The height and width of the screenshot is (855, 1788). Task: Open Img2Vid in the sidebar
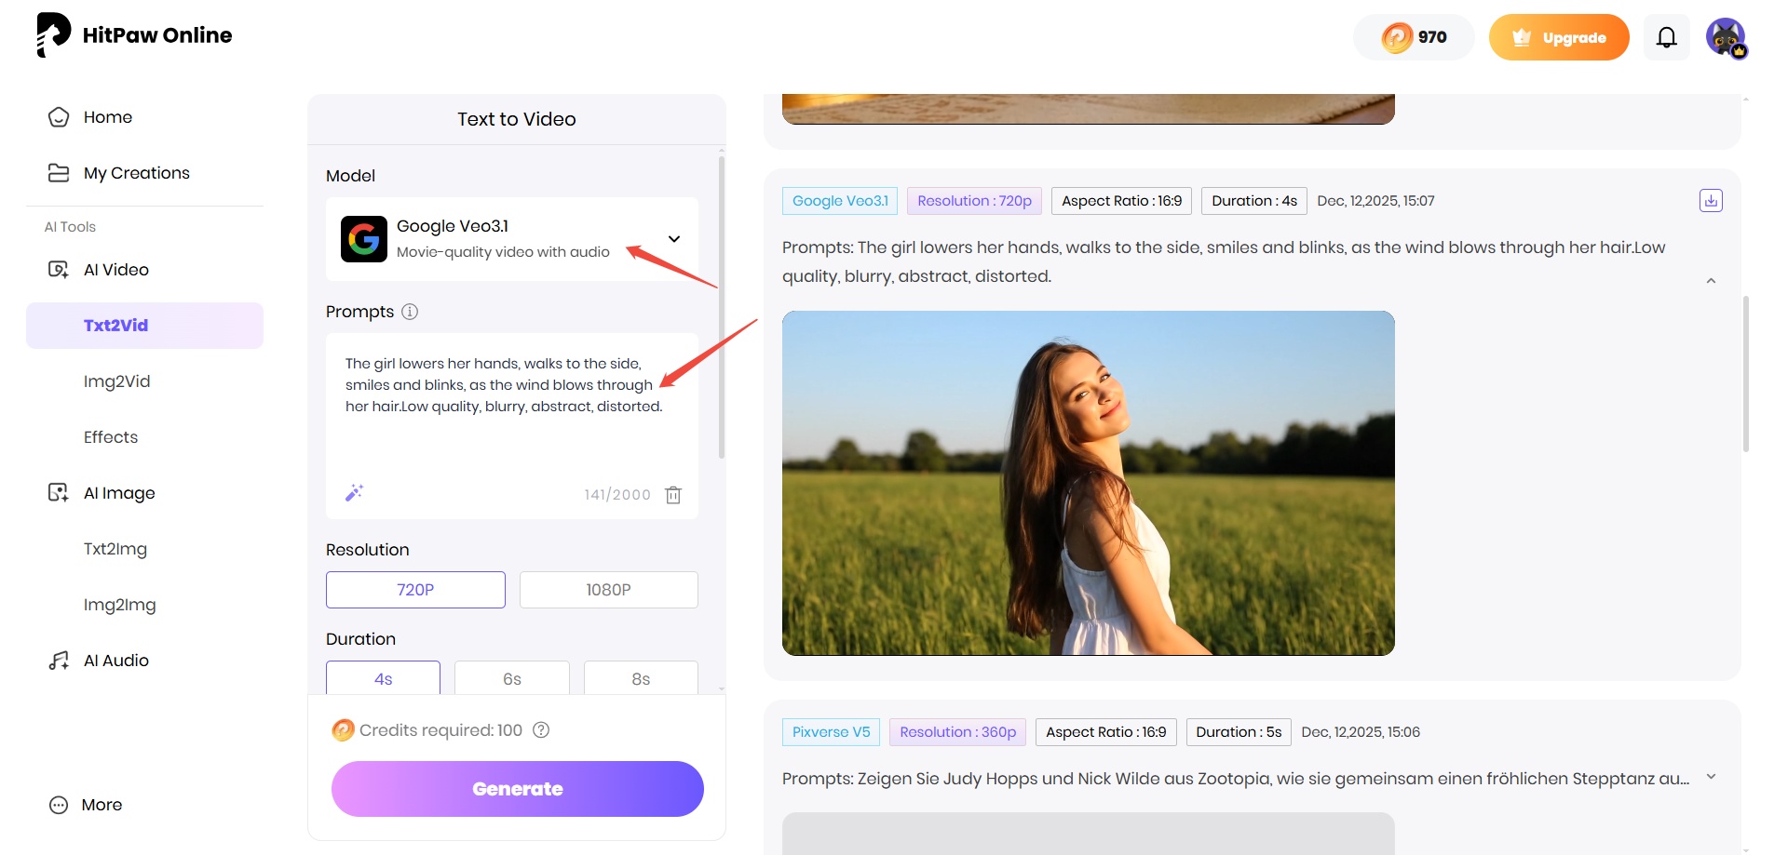point(116,381)
